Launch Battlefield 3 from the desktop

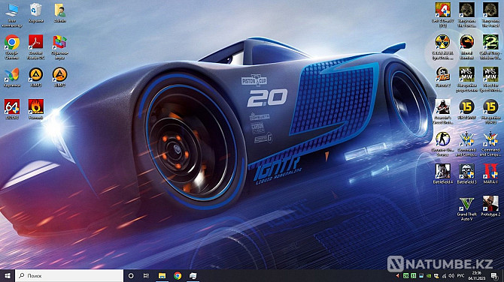pos(466,174)
